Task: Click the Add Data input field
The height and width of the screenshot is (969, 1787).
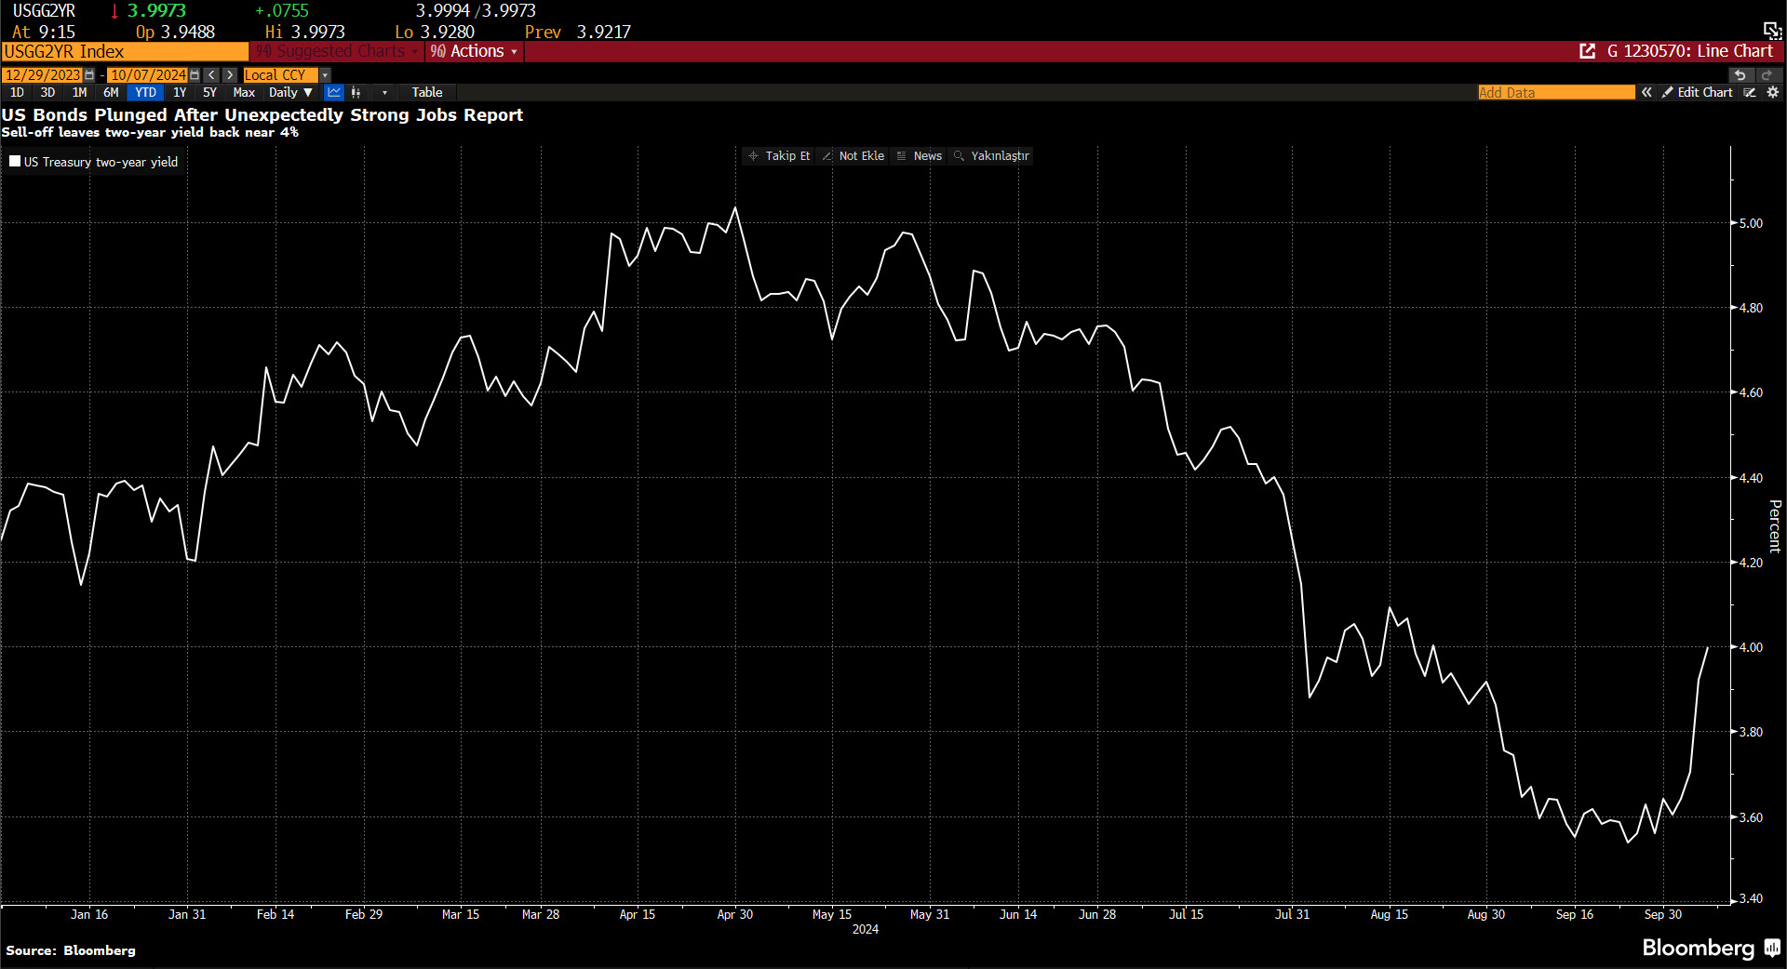Action: point(1556,92)
